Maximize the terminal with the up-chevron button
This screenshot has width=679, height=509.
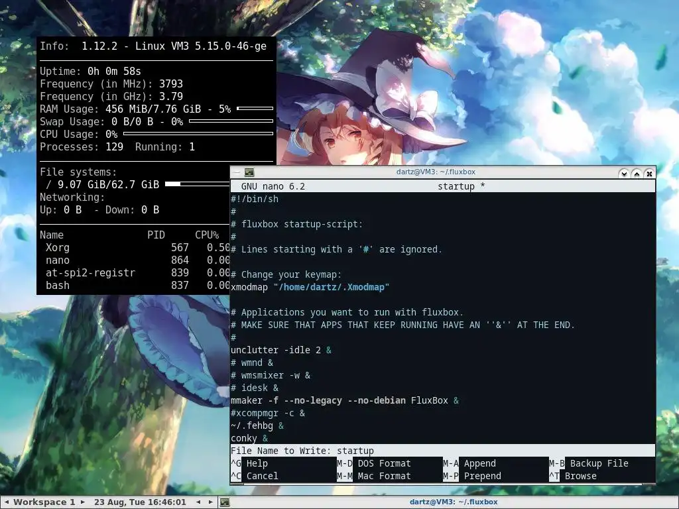click(637, 174)
